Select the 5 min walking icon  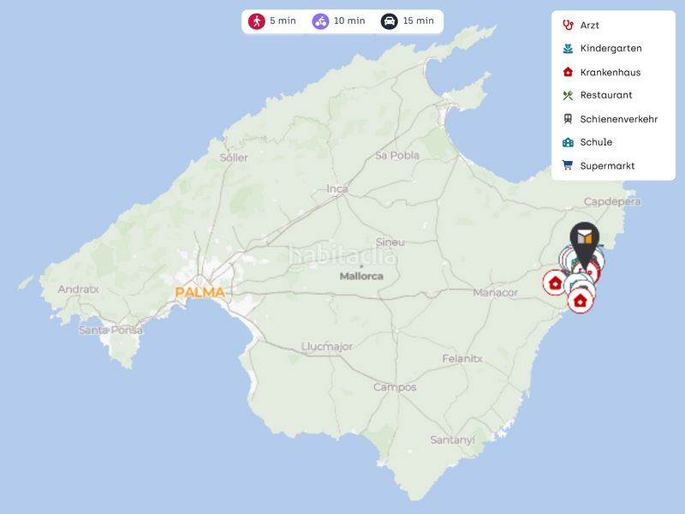(x=257, y=21)
